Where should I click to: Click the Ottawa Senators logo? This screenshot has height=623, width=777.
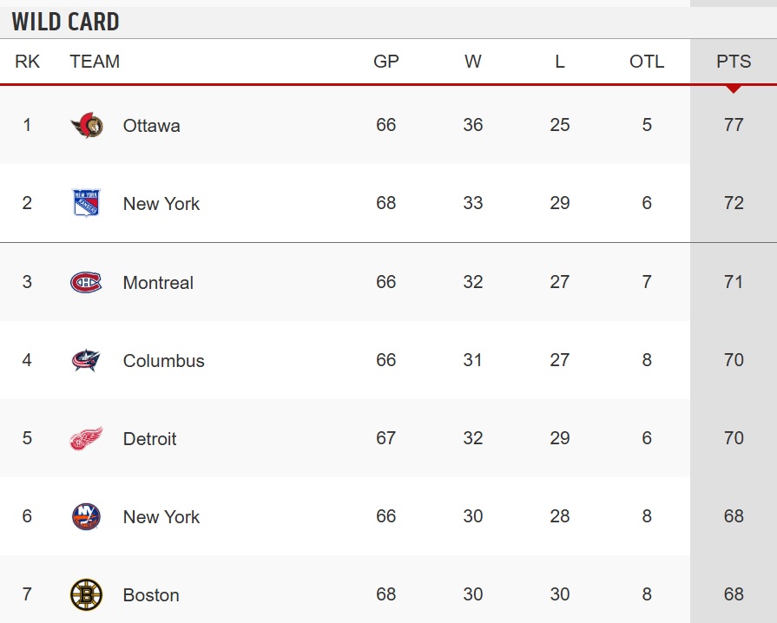(x=87, y=125)
